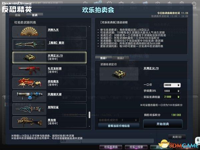The image size is (200, 150).
Task: Choose the red 礼花发射器 rifle icon
Action: pos(29,70)
